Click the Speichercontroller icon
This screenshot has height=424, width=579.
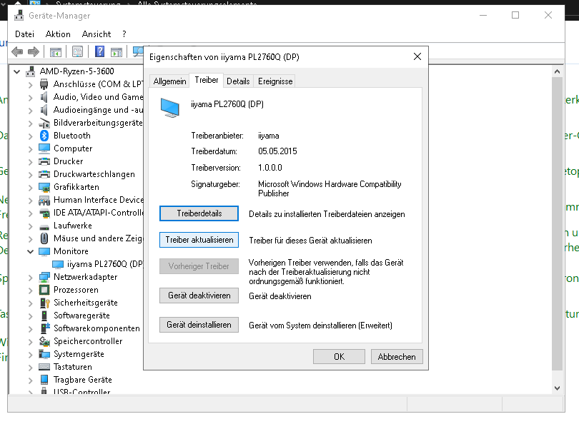point(44,341)
